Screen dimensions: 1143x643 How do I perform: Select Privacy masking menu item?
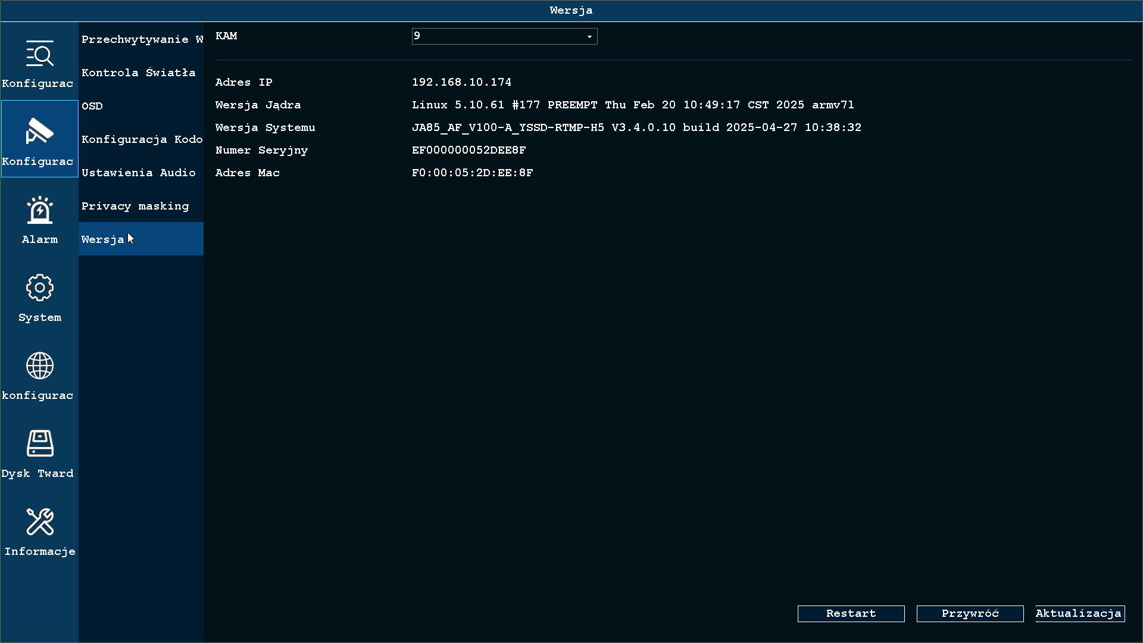click(x=141, y=206)
